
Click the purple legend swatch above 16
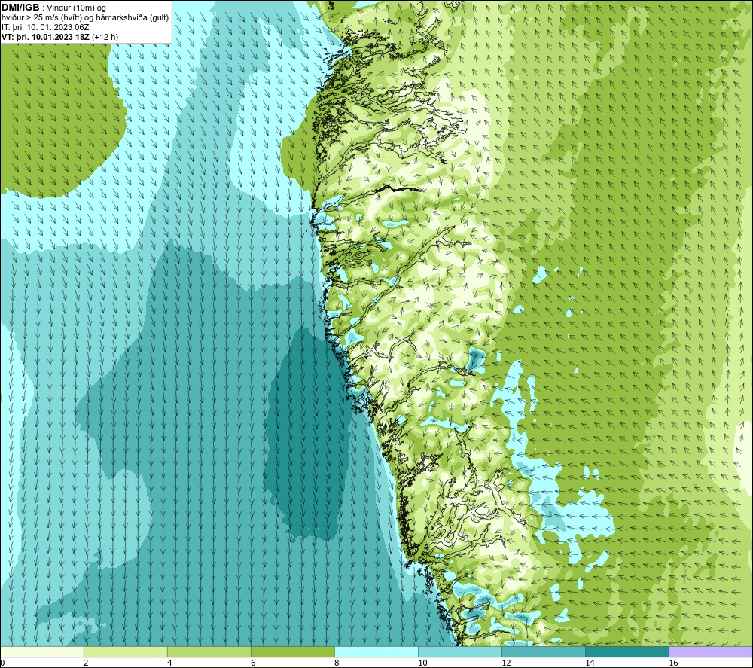coord(711,652)
